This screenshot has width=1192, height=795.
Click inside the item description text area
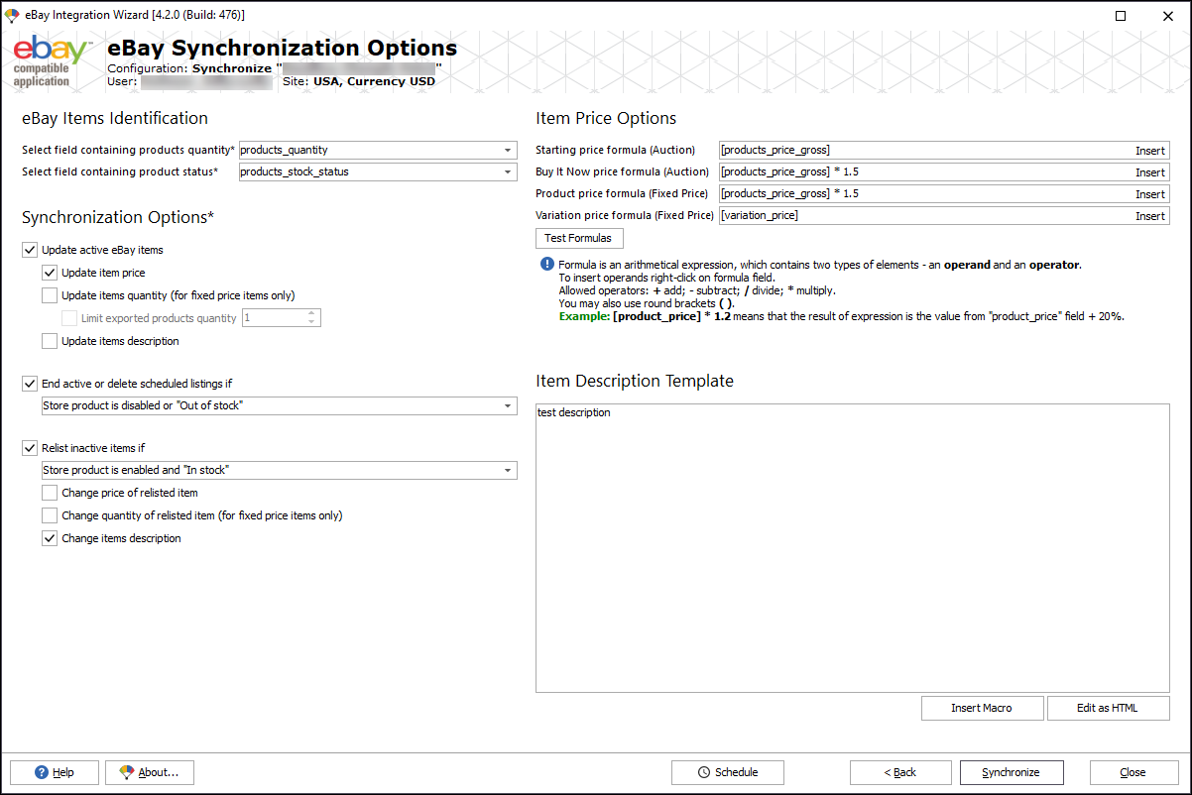(x=853, y=547)
